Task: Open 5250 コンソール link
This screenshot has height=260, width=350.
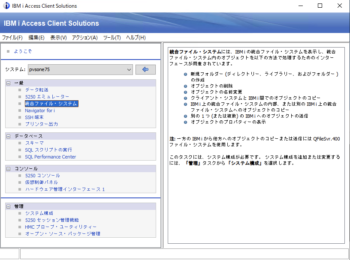Action: pyautogui.click(x=42, y=176)
